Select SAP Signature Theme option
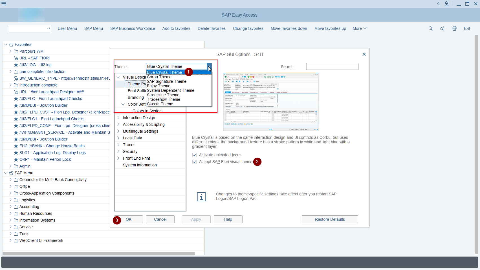This screenshot has height=270, width=480. pyautogui.click(x=179, y=81)
